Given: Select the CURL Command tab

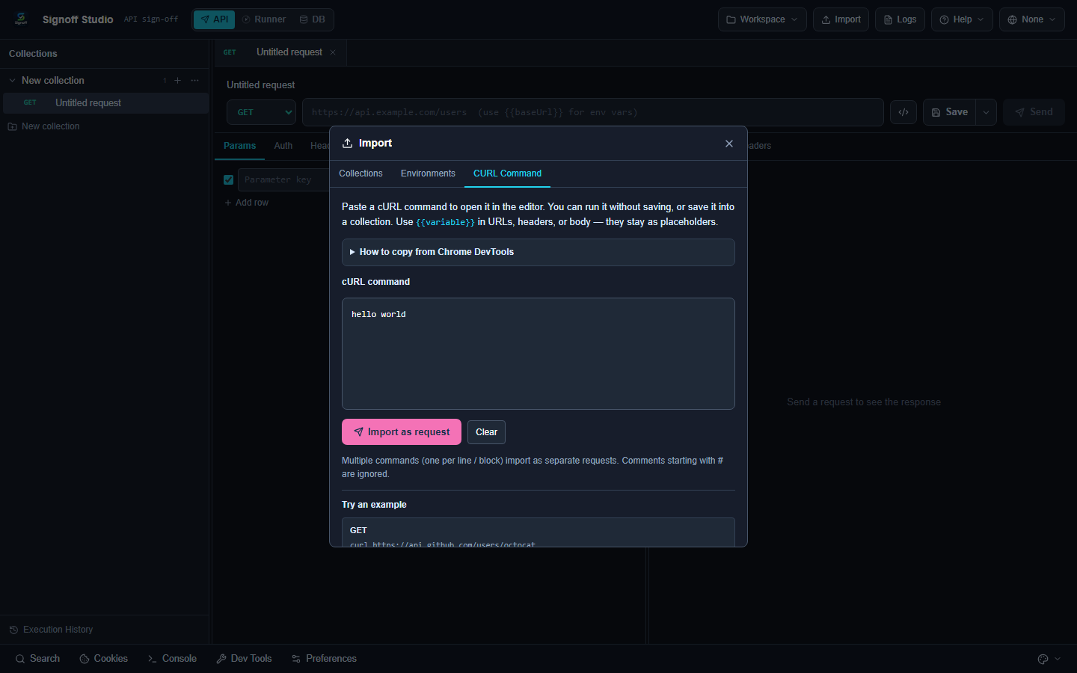Looking at the screenshot, I should pos(507,173).
